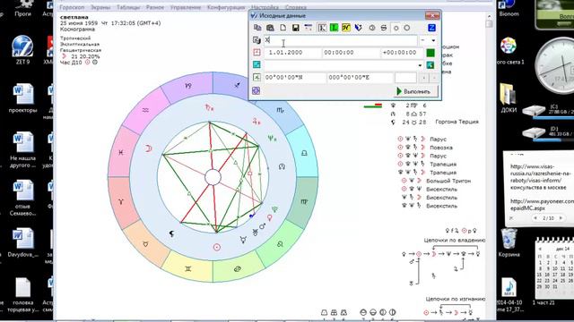Open the Таблицы menu

[128, 7]
